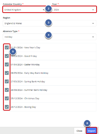Select the 25/12/2024 Christmas Day row text
Screen dimensions: 99x134
pyautogui.click(x=25, y=98)
